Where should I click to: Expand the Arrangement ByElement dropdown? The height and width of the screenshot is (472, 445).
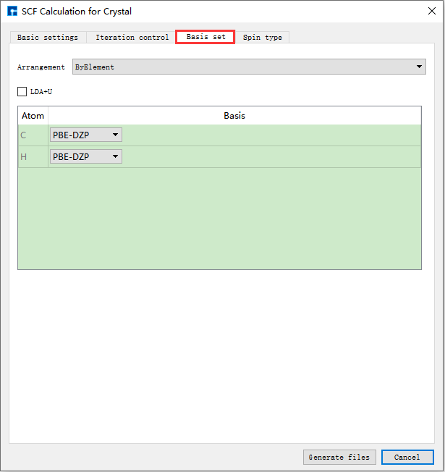coord(249,67)
